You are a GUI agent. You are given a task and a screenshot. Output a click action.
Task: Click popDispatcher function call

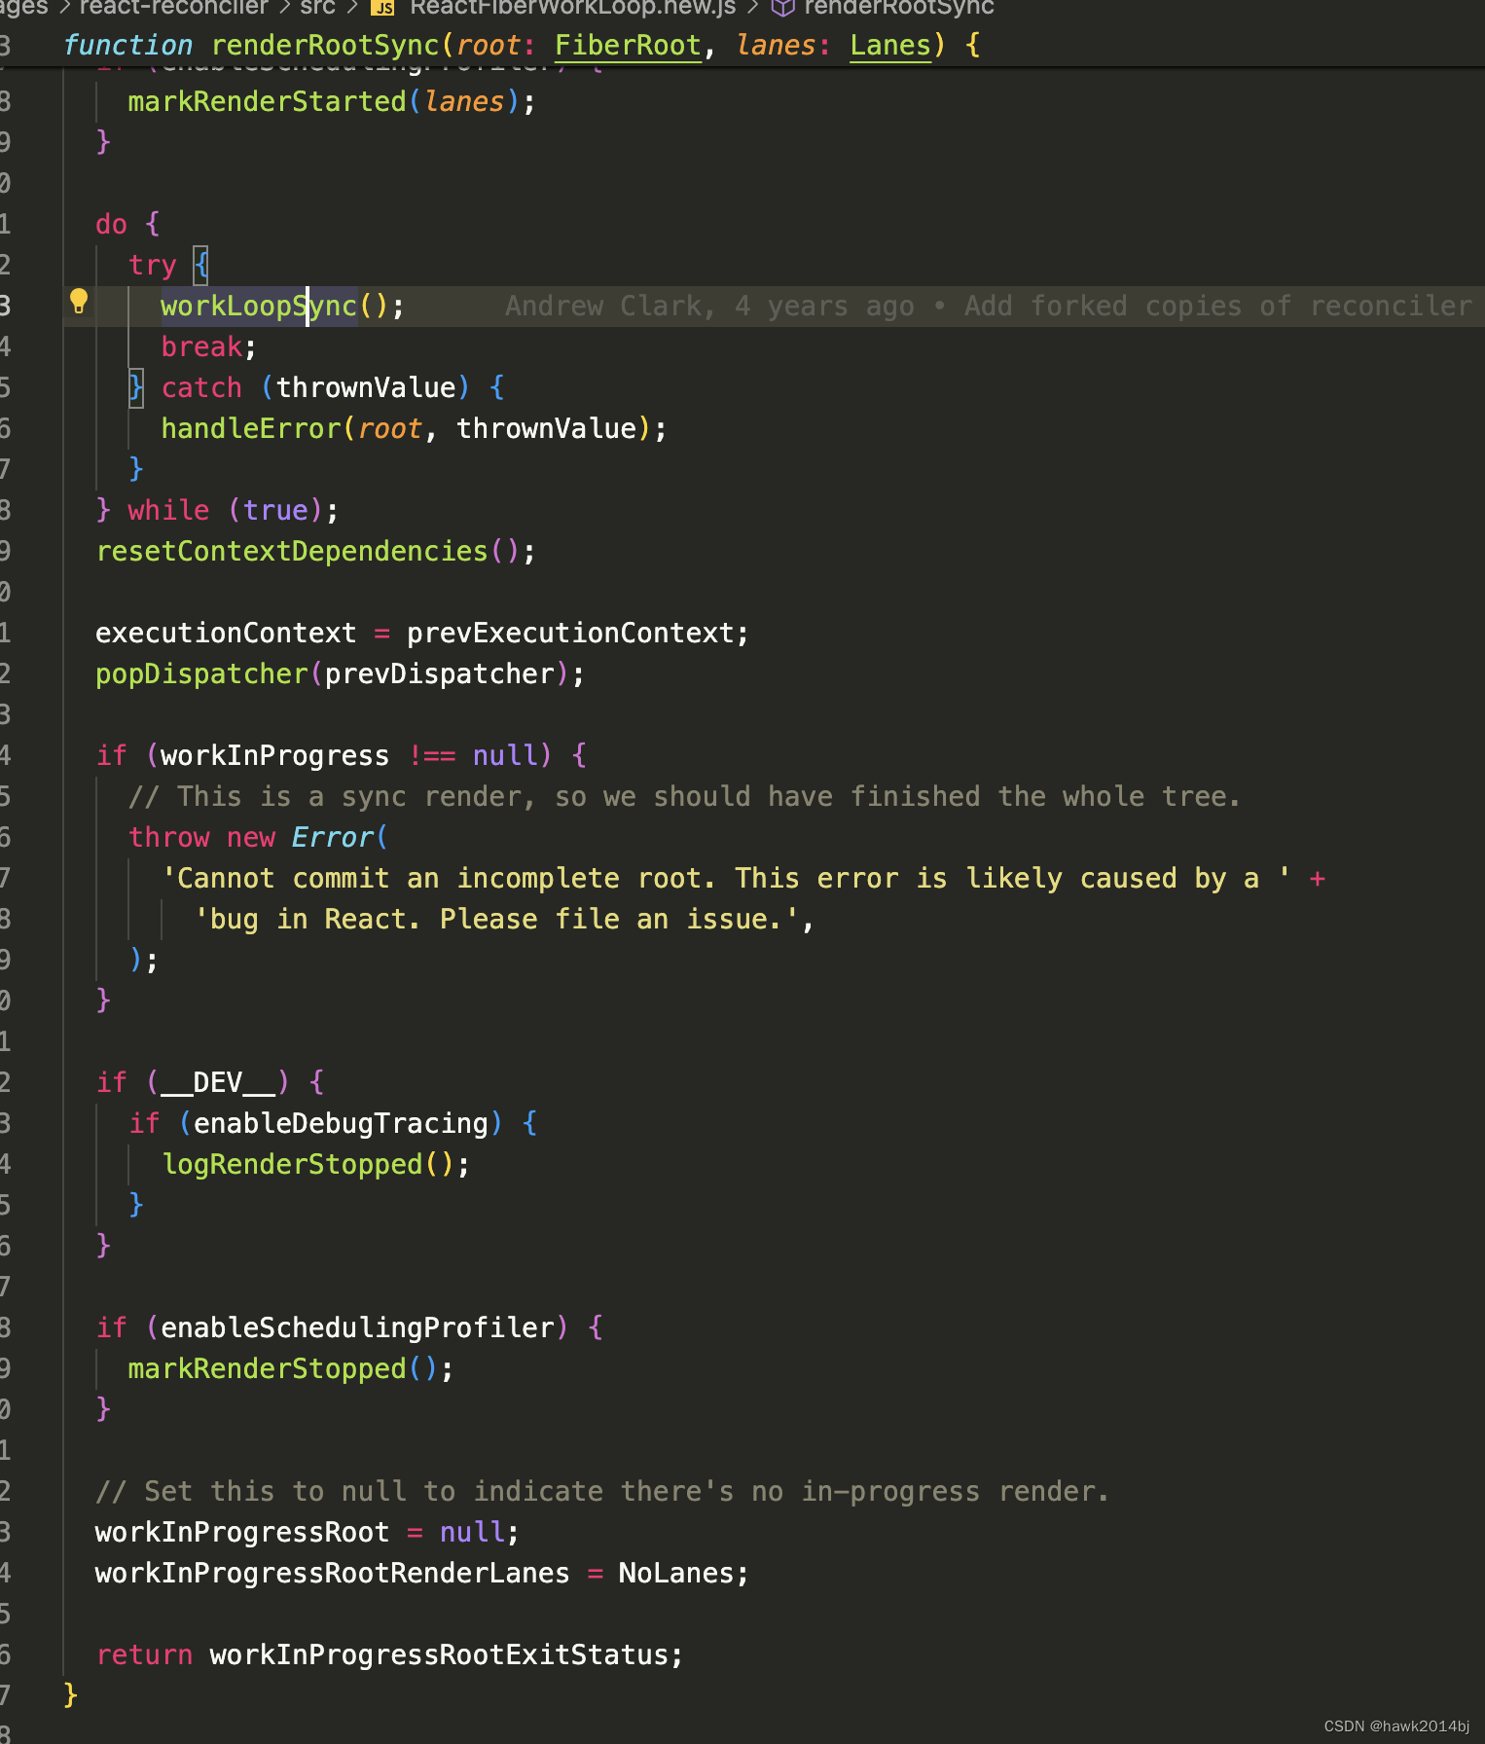click(201, 673)
